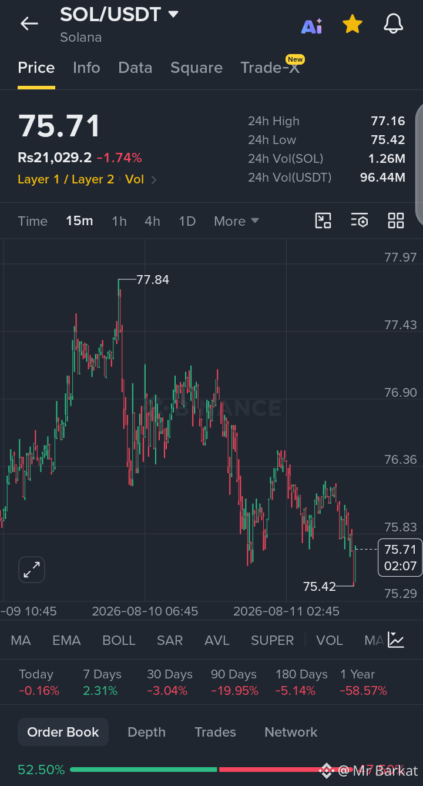Screen dimensions: 423x786
Task: Tap the Solana coin name subtitle
Action: [80, 37]
